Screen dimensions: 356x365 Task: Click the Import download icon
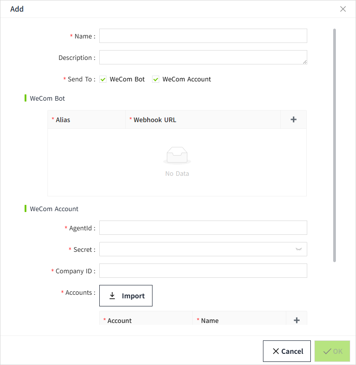click(x=112, y=296)
